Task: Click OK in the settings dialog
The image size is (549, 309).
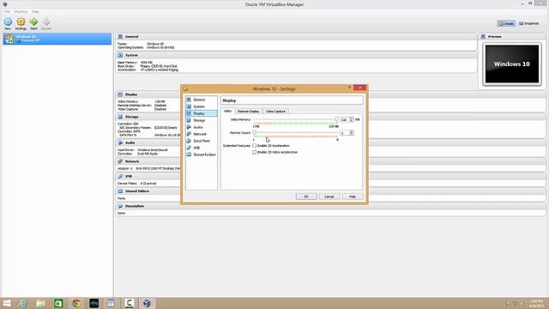Action: click(x=306, y=197)
